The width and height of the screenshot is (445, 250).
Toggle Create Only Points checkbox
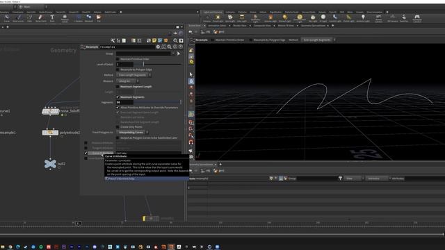point(118,127)
